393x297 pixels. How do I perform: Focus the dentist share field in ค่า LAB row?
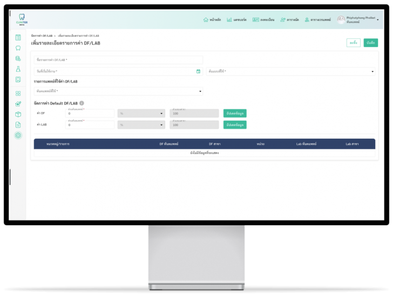click(x=90, y=125)
